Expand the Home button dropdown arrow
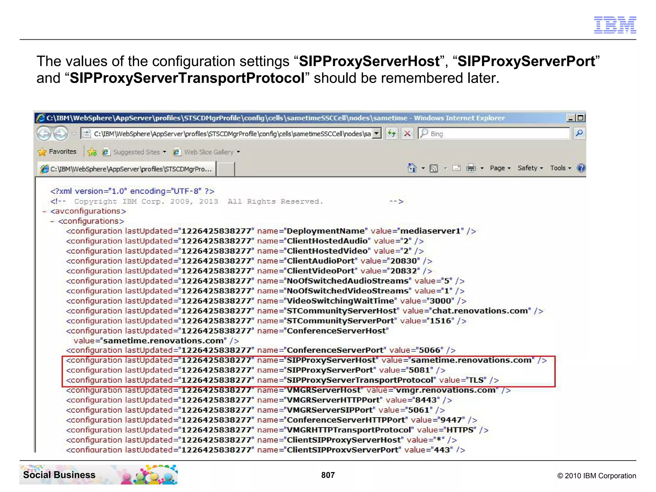656x492 pixels. pyautogui.click(x=423, y=168)
